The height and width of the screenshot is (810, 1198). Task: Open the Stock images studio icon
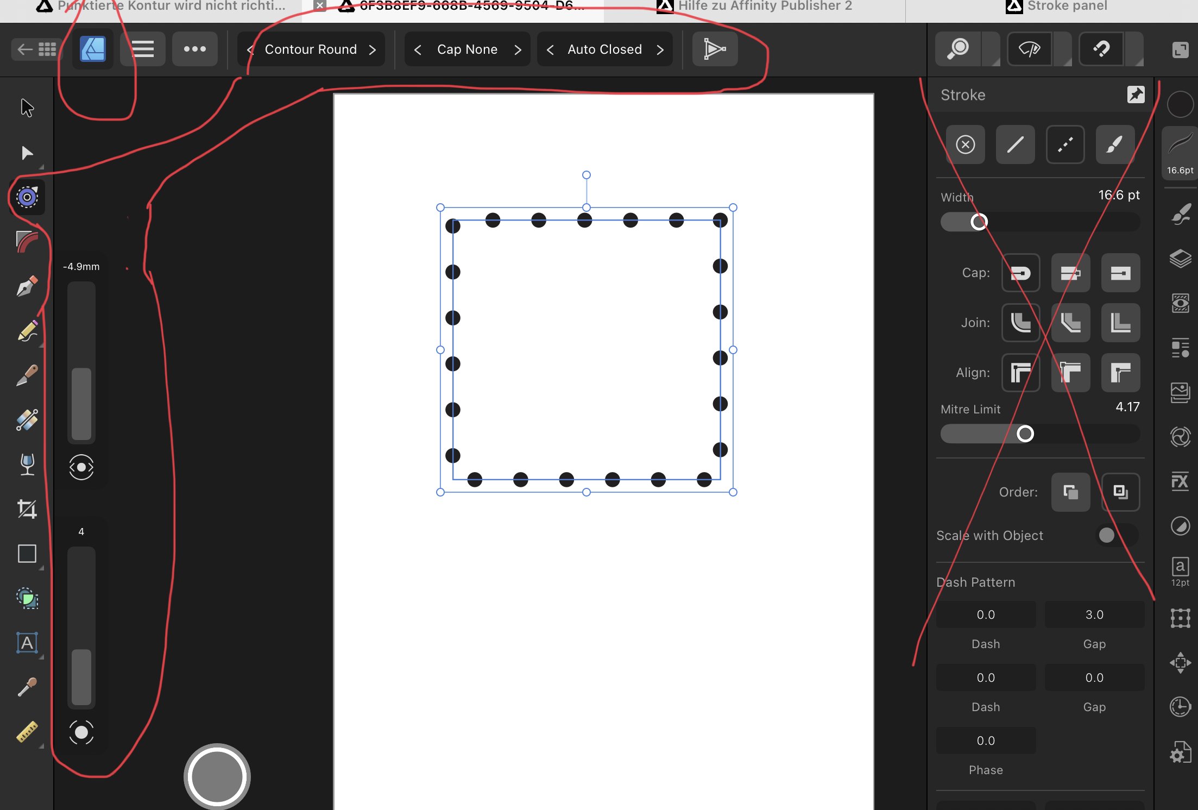click(1180, 392)
